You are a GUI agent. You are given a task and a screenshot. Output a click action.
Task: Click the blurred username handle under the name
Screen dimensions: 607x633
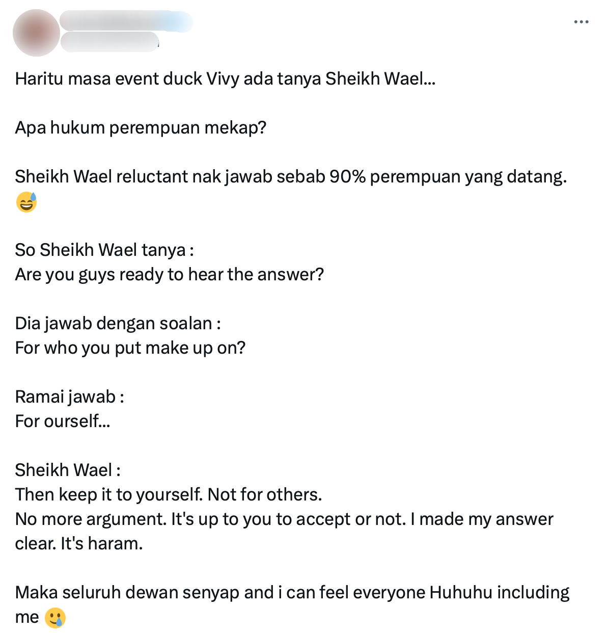[x=110, y=42]
